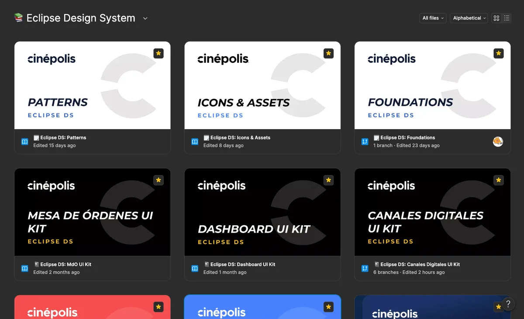The width and height of the screenshot is (524, 319).
Task: Unstar the Eclipse DS: Dashboard UI Kit file
Action: [329, 180]
